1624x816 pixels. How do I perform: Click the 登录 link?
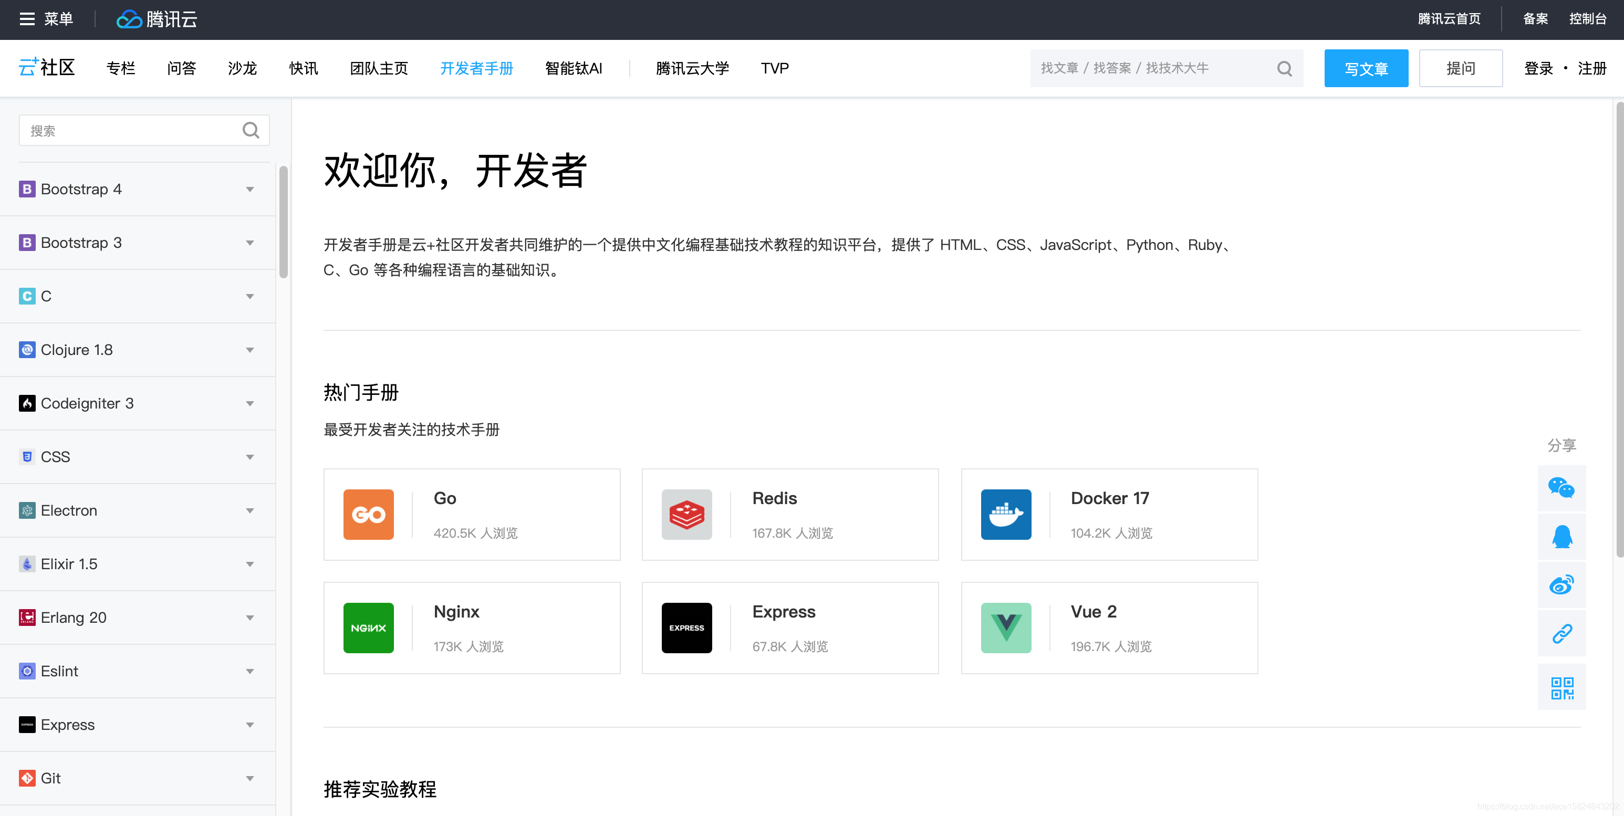click(1538, 68)
